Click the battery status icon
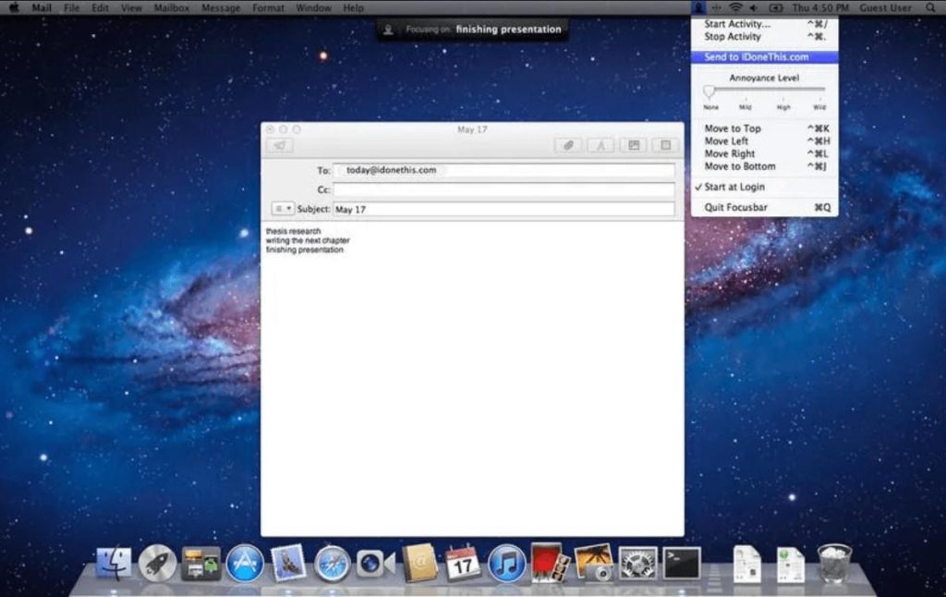Image resolution: width=946 pixels, height=597 pixels. point(776,7)
